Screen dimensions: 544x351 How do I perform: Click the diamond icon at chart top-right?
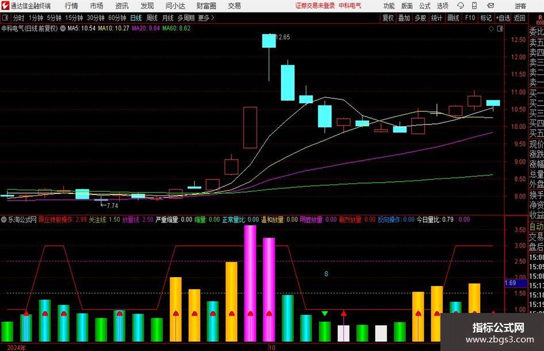point(491,29)
